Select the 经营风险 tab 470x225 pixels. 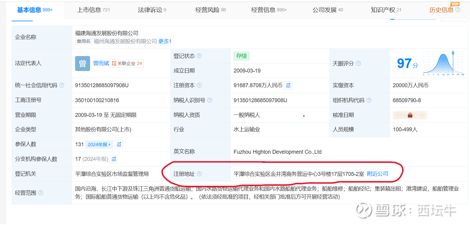(x=211, y=10)
